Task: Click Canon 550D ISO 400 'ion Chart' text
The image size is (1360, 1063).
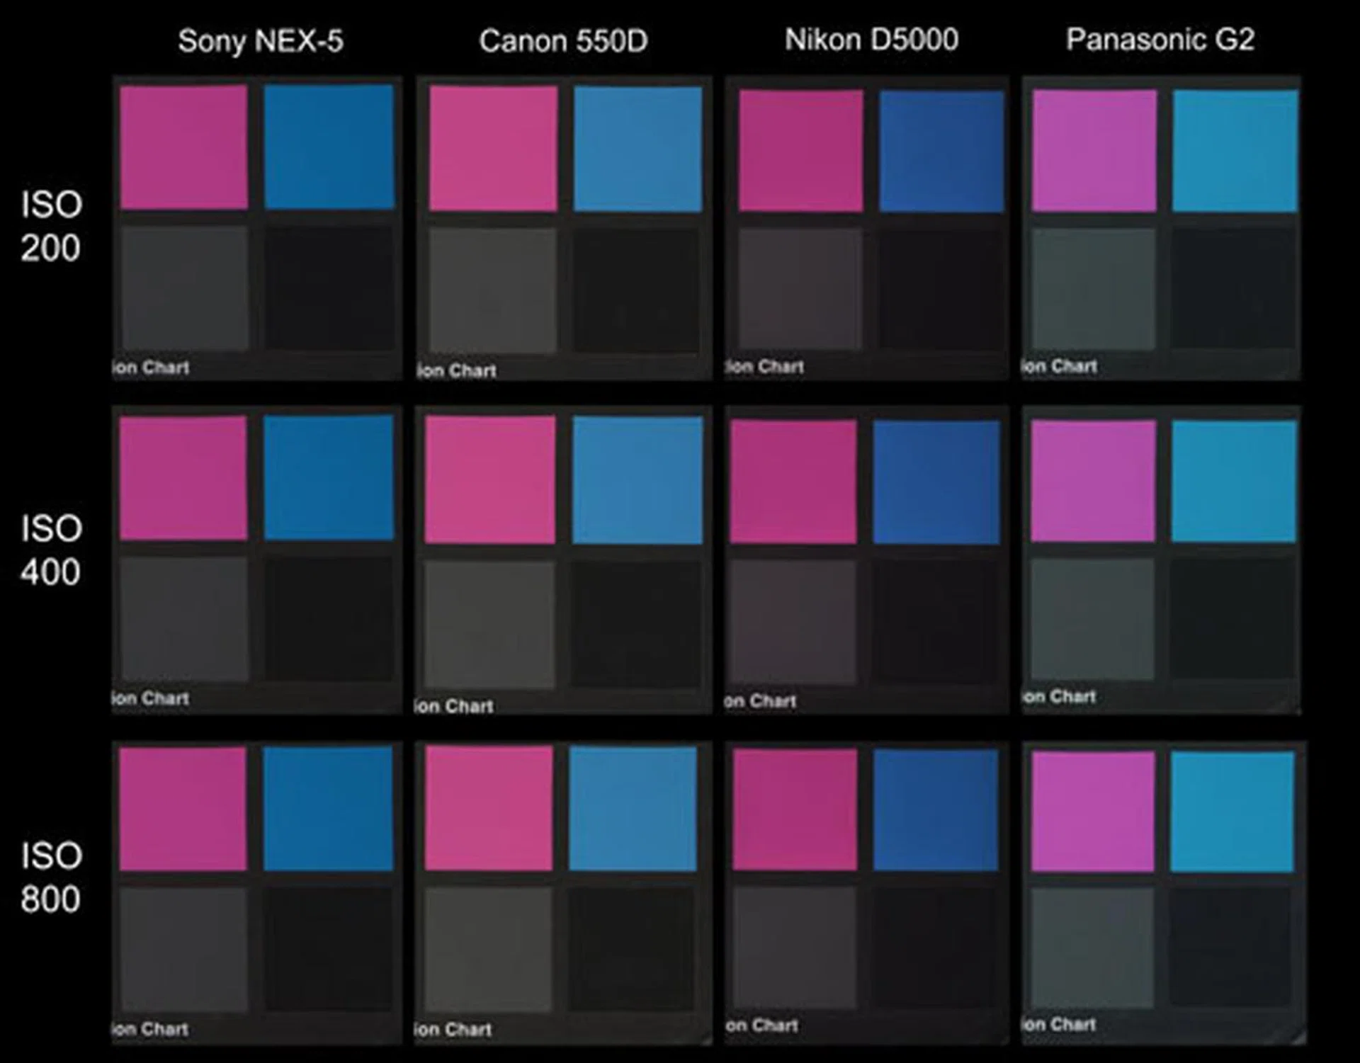Action: click(x=454, y=706)
